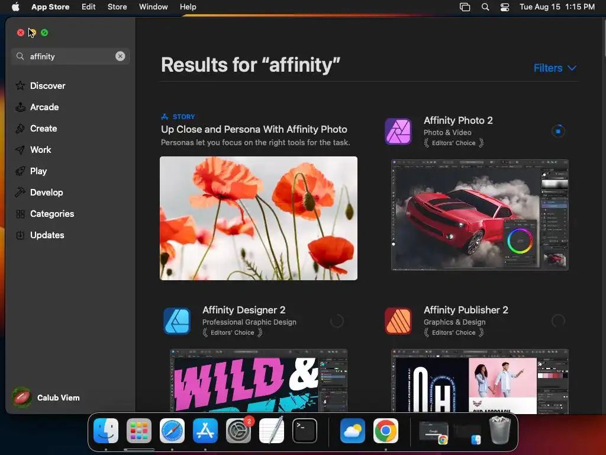Image resolution: width=606 pixels, height=455 pixels.
Task: Click the Discover star icon
Action: click(x=20, y=85)
